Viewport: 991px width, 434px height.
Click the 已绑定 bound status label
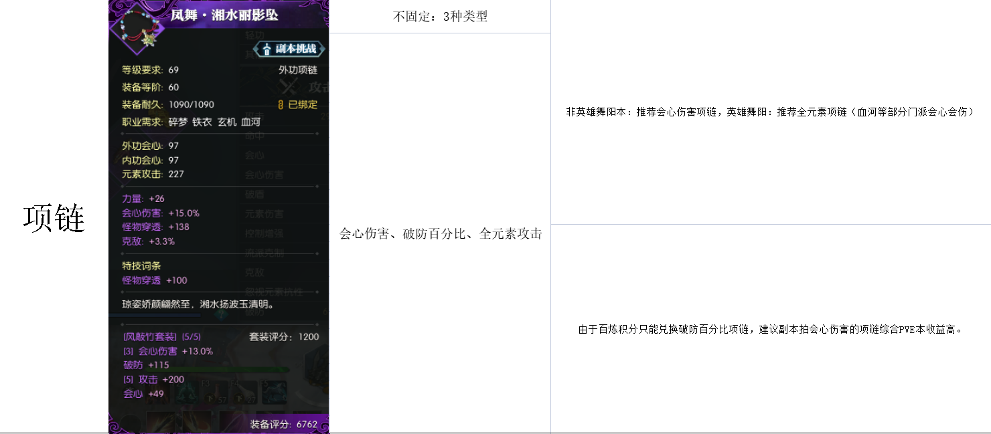coord(303,104)
